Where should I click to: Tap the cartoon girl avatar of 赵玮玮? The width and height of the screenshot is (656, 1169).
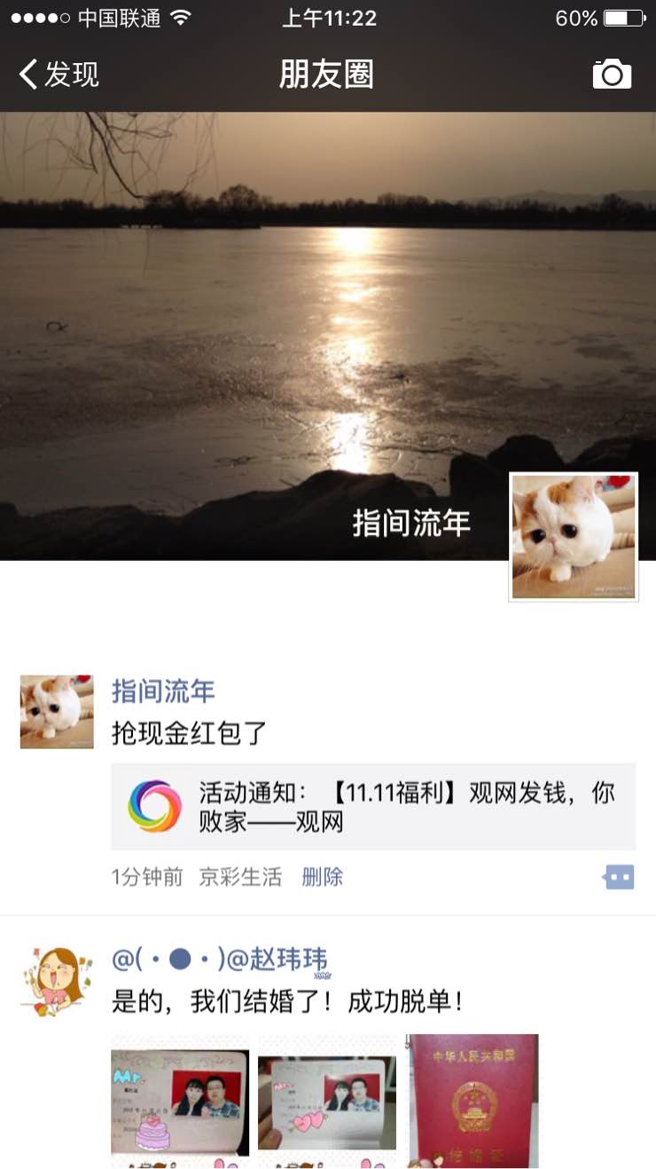click(57, 981)
